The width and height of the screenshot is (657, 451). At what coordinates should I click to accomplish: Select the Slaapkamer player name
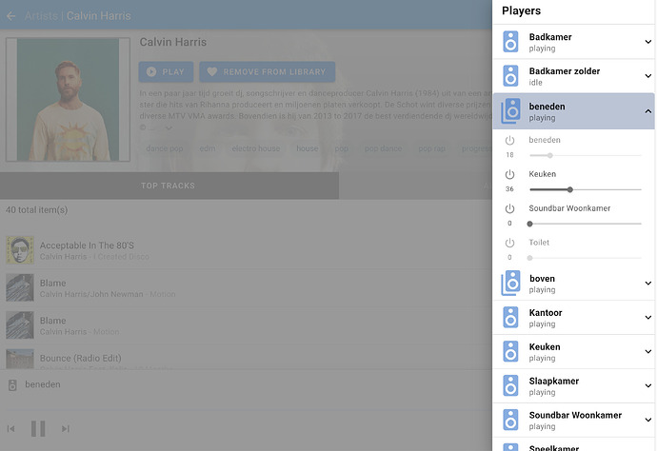coord(553,382)
